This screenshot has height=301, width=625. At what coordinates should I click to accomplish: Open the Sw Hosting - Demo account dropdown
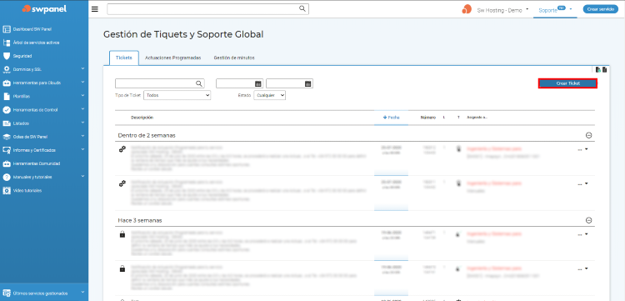(x=502, y=10)
